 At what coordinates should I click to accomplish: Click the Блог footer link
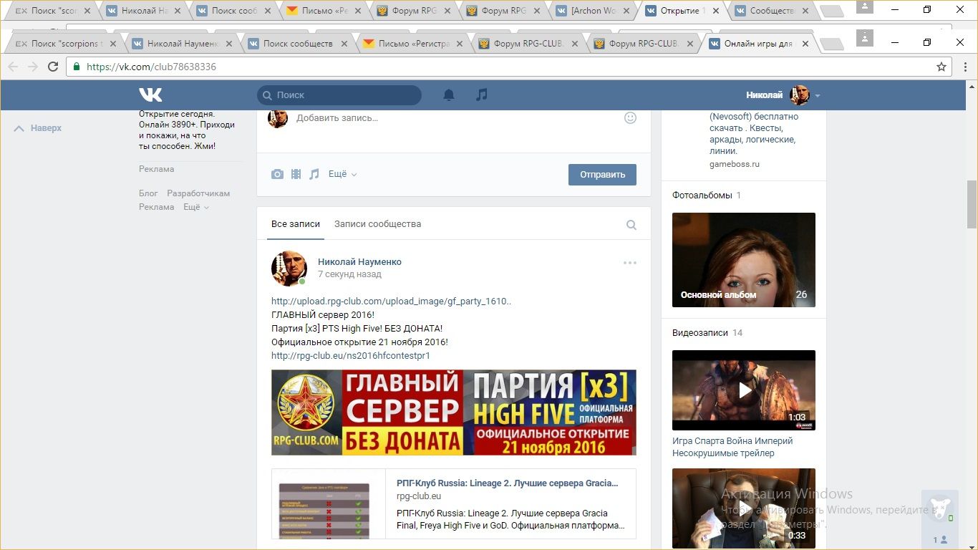tap(148, 193)
